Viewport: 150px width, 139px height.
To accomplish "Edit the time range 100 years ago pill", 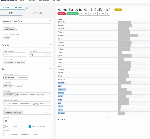I will tap(14, 62).
